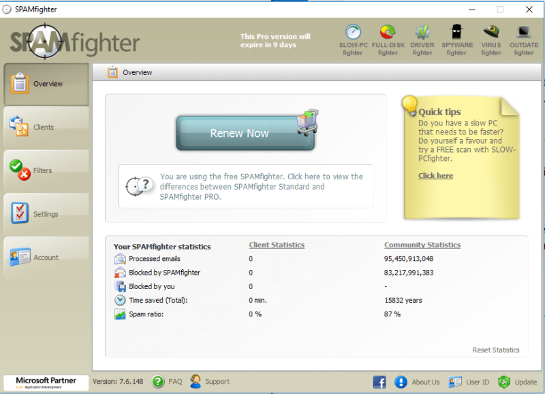Open DRIVER fighter icon
Viewport: 545px width, 394px height.
pos(422,32)
